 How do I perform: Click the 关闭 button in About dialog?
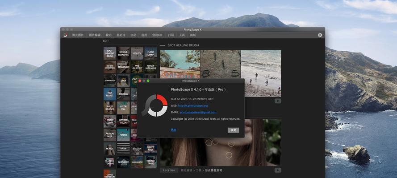tap(233, 130)
